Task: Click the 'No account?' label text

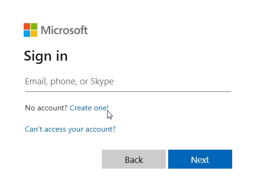Action: click(x=46, y=108)
